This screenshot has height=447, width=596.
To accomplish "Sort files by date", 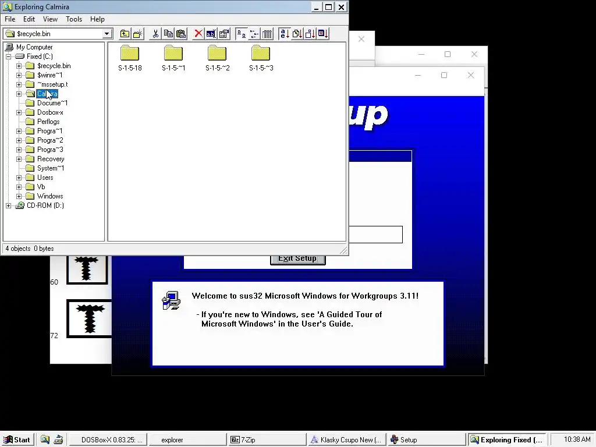I will [322, 34].
